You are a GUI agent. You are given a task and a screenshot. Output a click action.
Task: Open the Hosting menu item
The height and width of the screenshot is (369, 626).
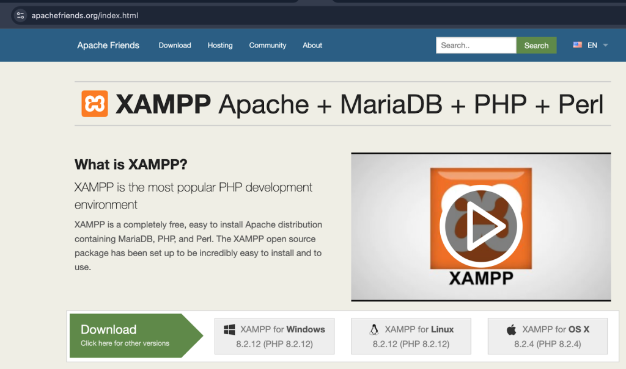click(x=220, y=45)
